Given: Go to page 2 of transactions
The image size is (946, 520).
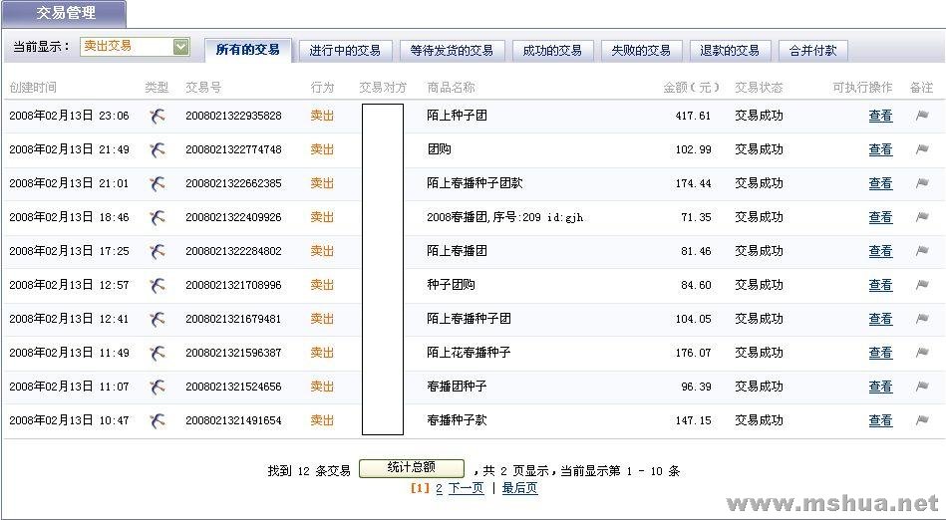Looking at the screenshot, I should tap(439, 488).
